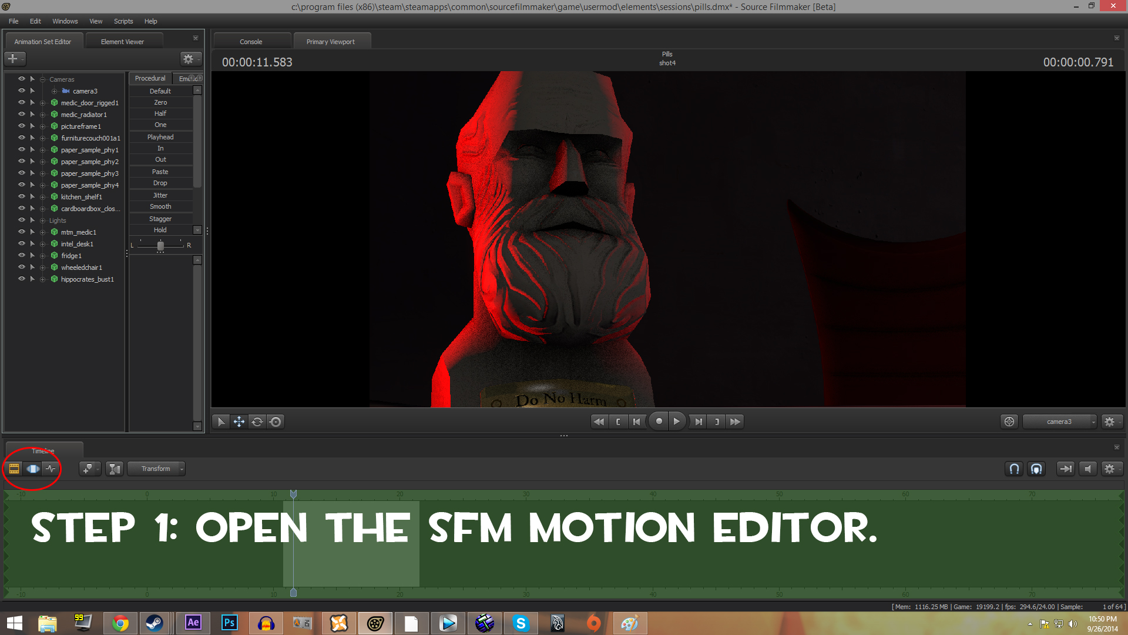Open the Clip Editor timeline mode

[14, 469]
